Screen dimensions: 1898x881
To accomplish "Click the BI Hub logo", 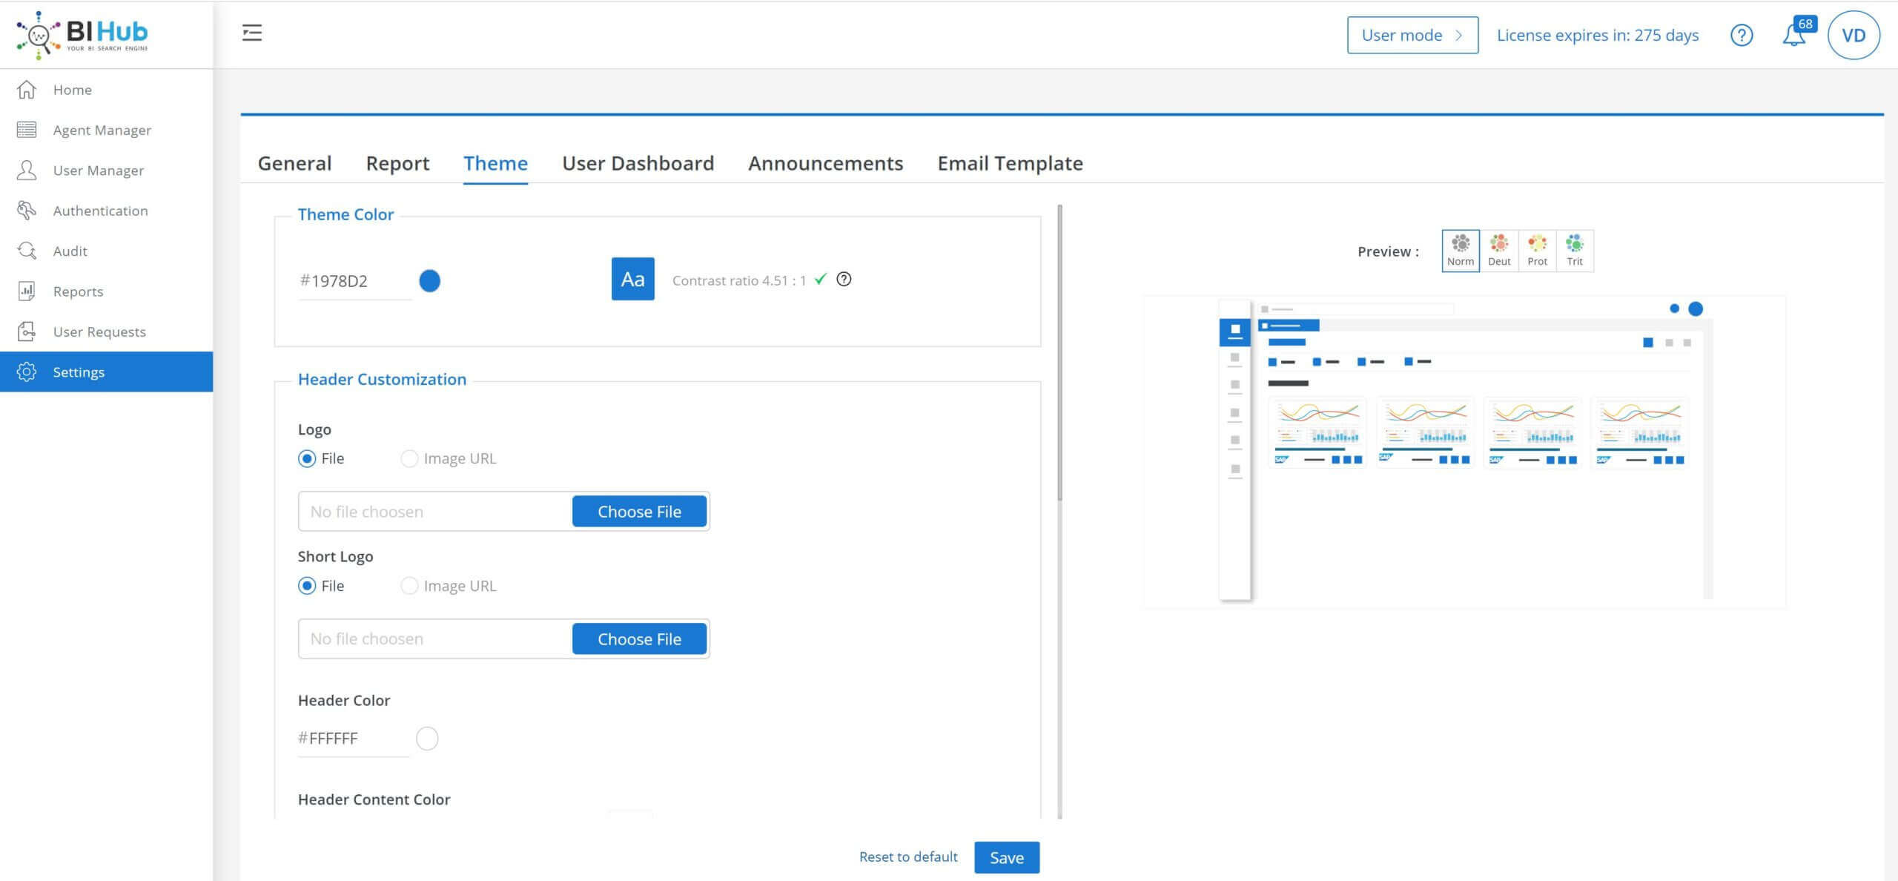I will 82,35.
